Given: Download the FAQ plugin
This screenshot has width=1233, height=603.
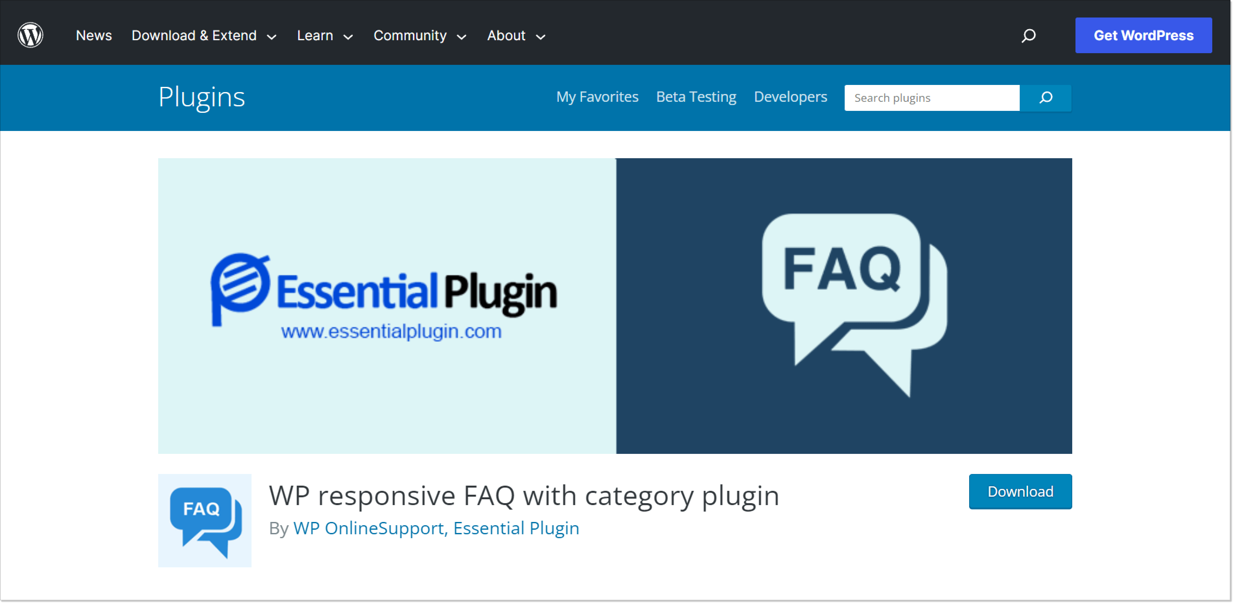Looking at the screenshot, I should (x=1020, y=491).
